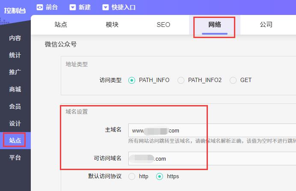Click the 默认访问协议 field label
The image size is (296, 191).
(x=105, y=176)
